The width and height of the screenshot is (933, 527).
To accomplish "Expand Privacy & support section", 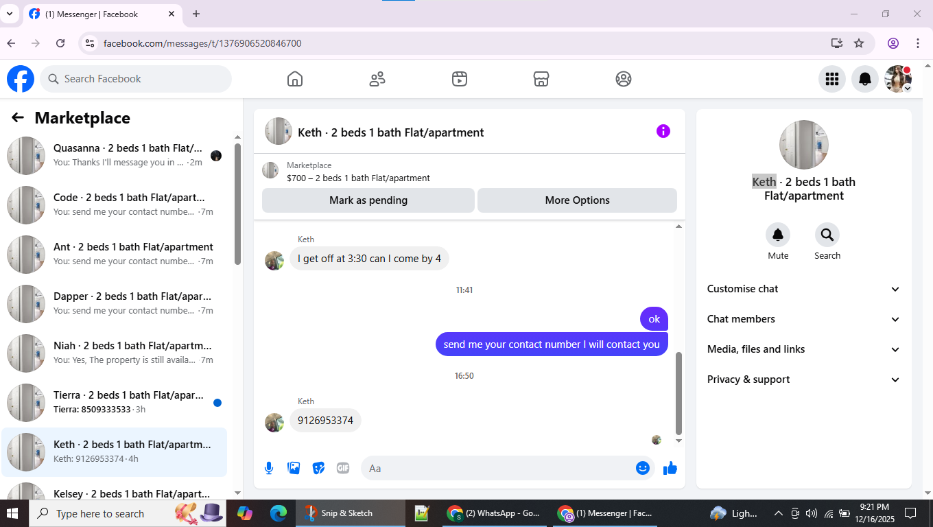I will (803, 379).
